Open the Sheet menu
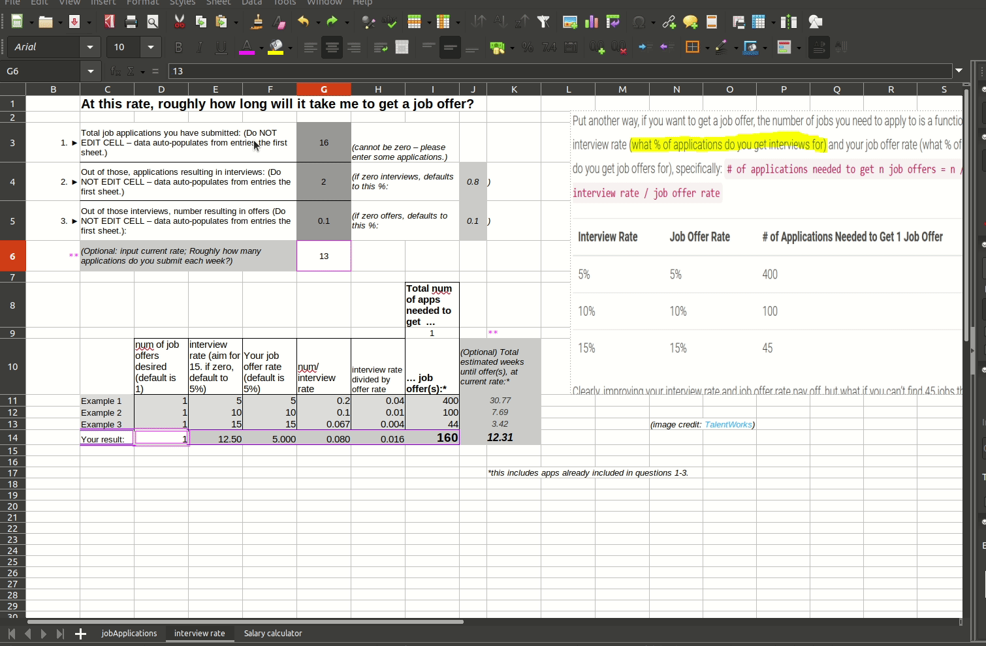The width and height of the screenshot is (986, 646). tap(219, 3)
